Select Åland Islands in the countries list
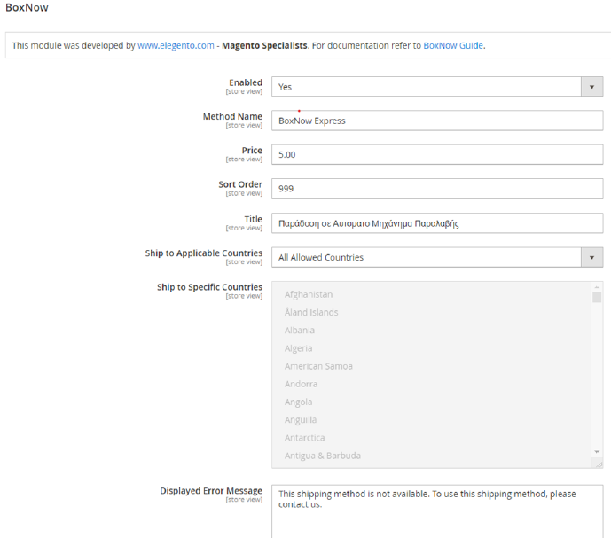Image resolution: width=611 pixels, height=538 pixels. point(311,312)
